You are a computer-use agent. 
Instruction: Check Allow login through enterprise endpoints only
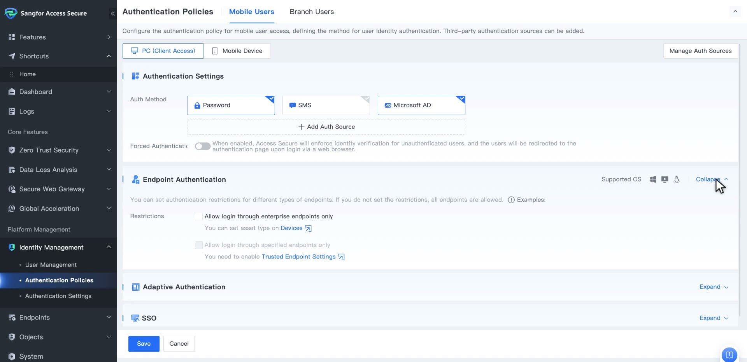pos(198,216)
